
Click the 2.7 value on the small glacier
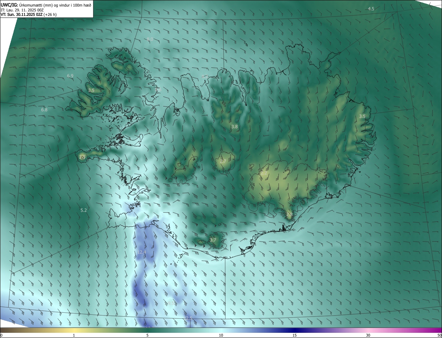tap(223, 161)
